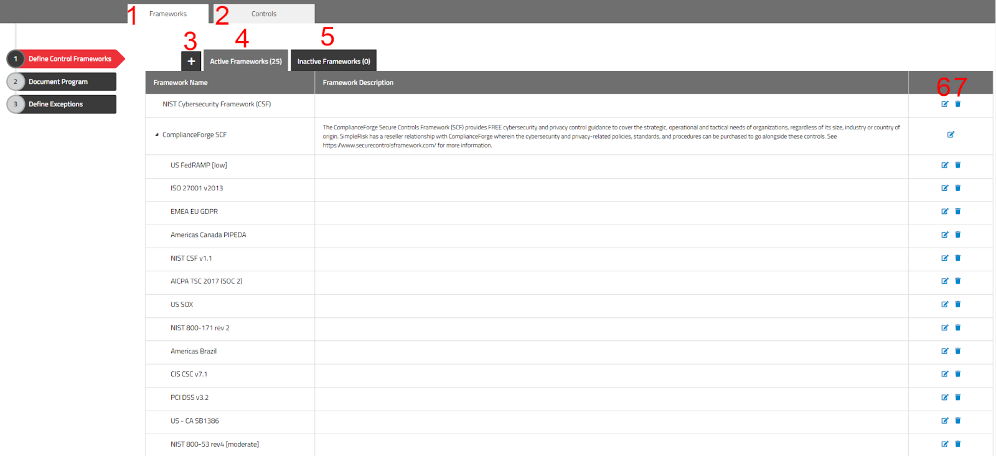This screenshot has width=996, height=456.
Task: Delete the EMEA EU GDPR framework
Action: (x=957, y=212)
